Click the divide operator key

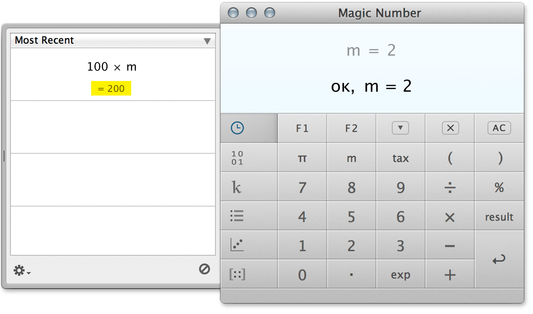pos(450,187)
